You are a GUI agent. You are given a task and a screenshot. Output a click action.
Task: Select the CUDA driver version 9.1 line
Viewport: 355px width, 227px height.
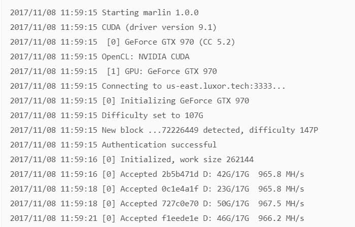point(114,27)
